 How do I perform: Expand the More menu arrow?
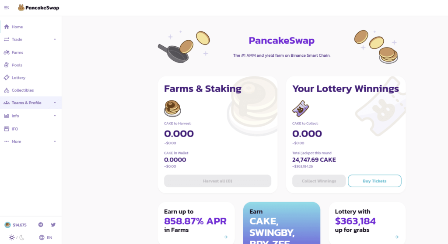pos(55,141)
